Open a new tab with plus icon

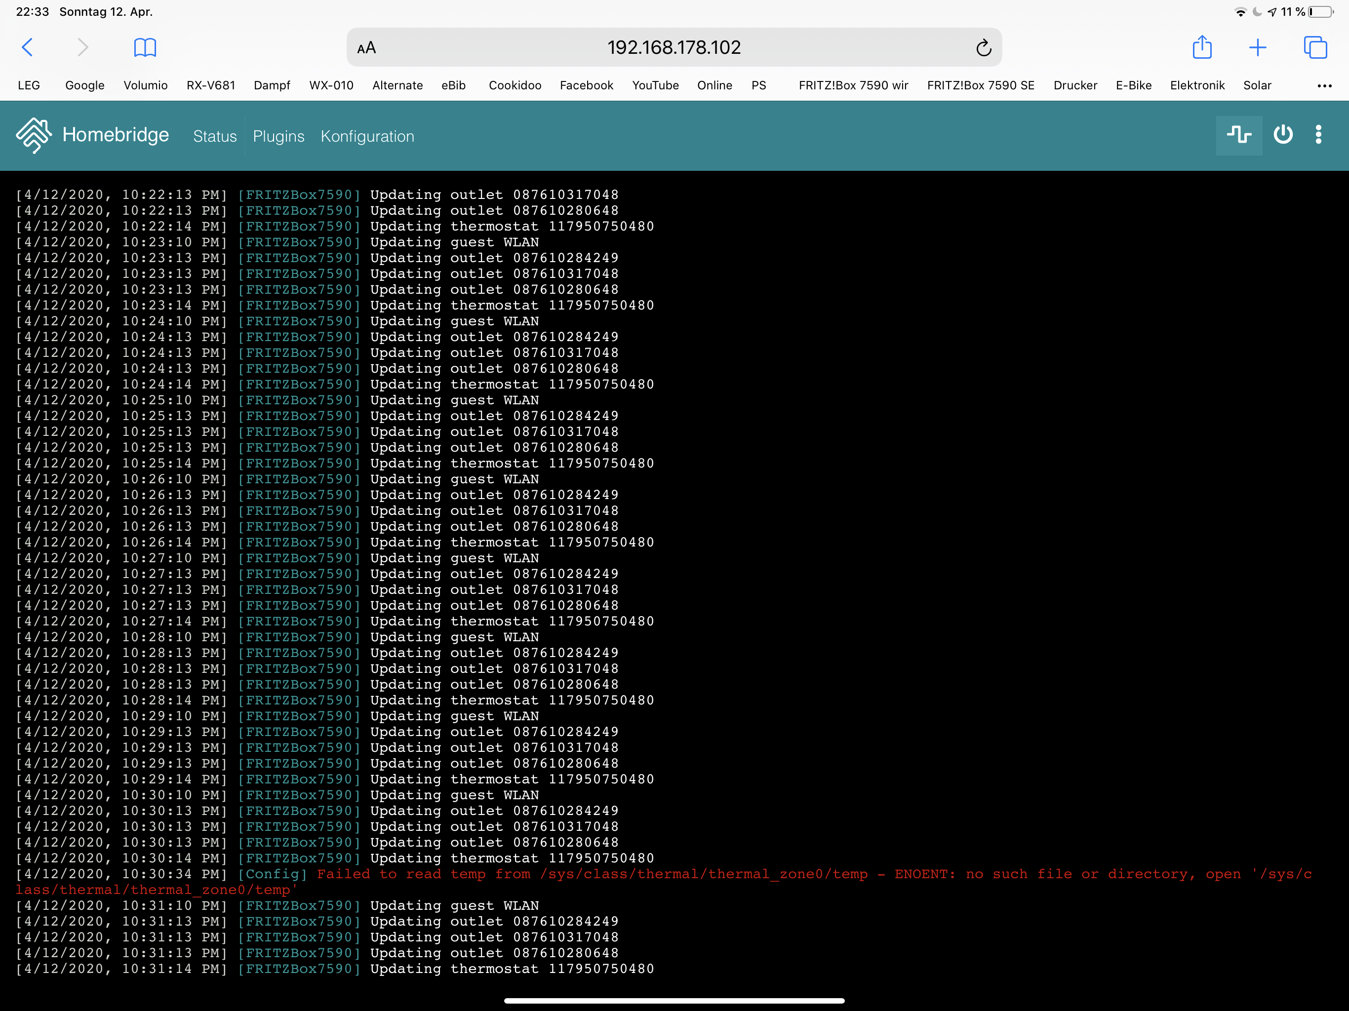tap(1258, 47)
